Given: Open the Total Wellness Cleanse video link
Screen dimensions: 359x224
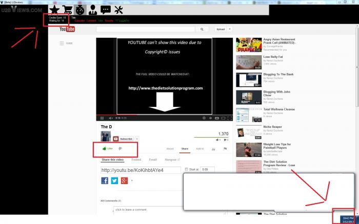Looking at the screenshot, I should coord(279,109).
